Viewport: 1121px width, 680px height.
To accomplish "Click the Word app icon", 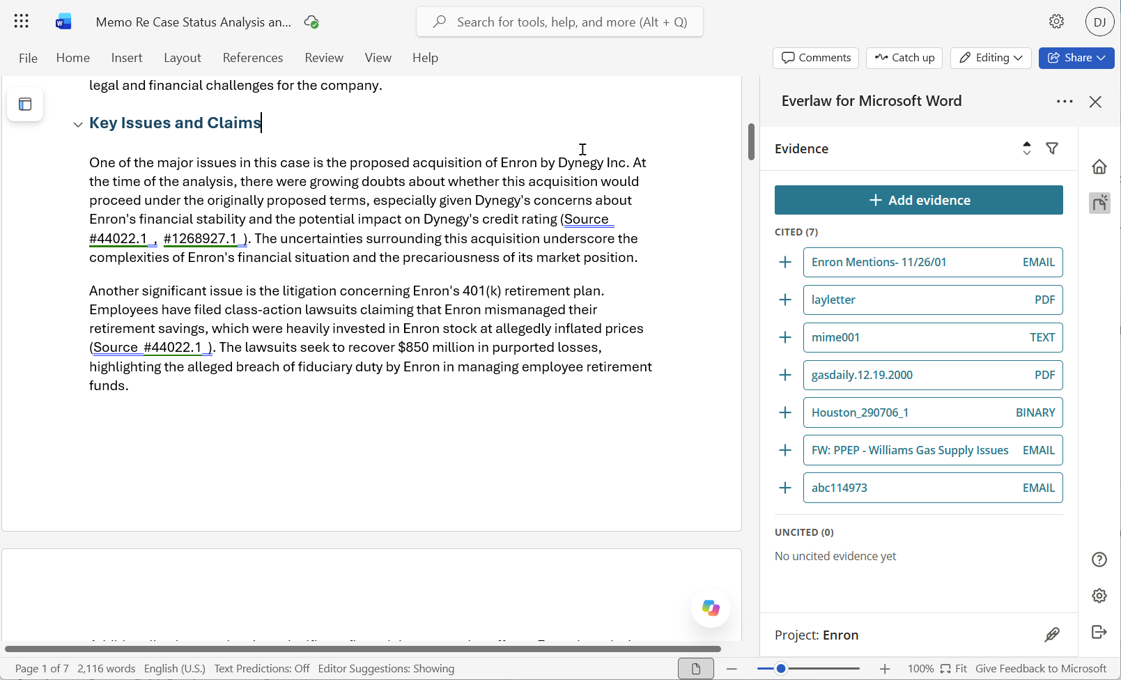I will click(63, 22).
